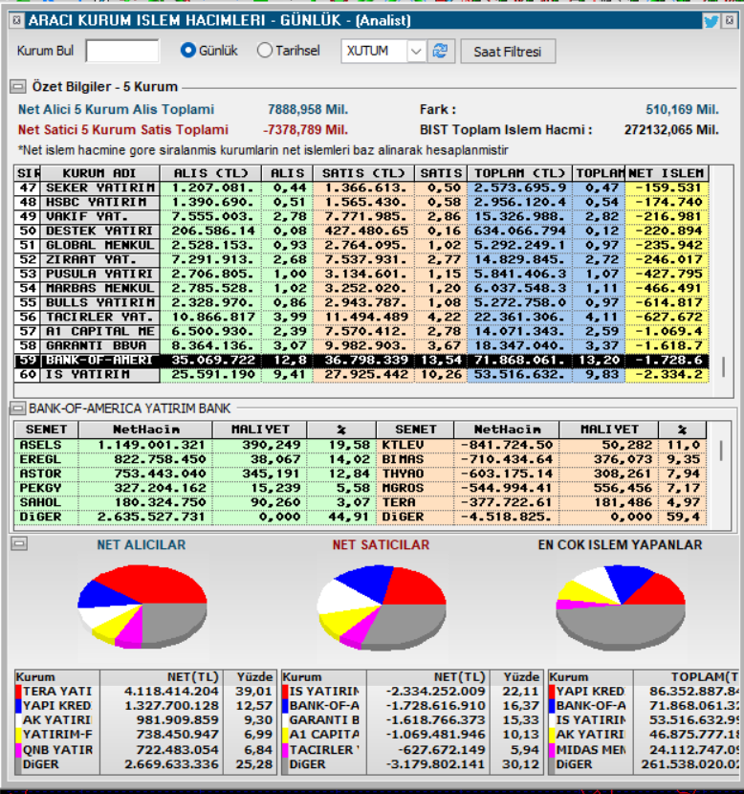
Task: Click the EN COK ISLEM YAPANLAR pie chart
Action: pos(621,607)
